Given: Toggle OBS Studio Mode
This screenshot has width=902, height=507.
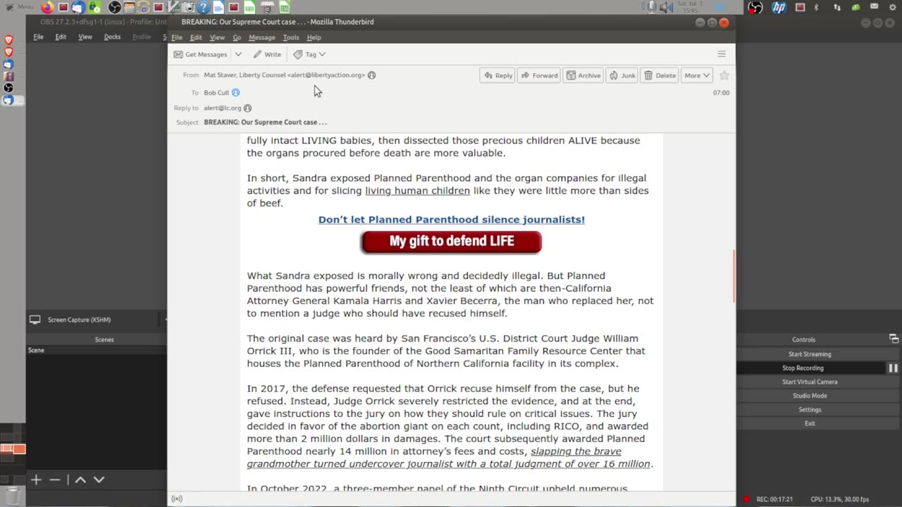Looking at the screenshot, I should point(810,396).
